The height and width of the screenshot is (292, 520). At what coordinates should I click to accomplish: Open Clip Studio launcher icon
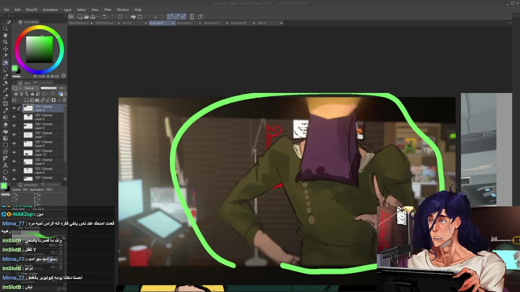71,17
